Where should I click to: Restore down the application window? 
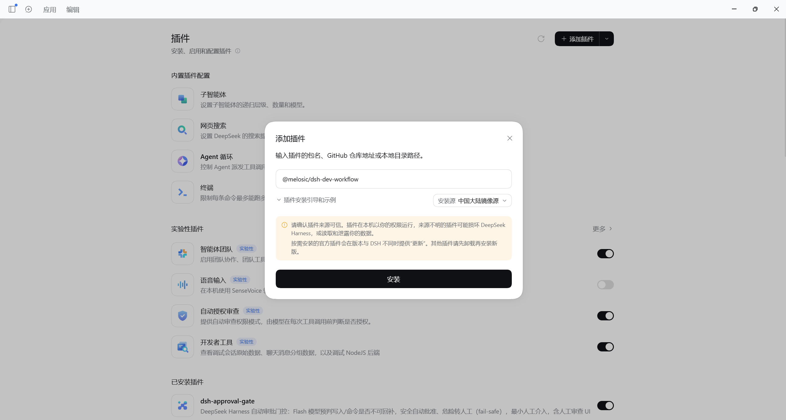coord(755,9)
